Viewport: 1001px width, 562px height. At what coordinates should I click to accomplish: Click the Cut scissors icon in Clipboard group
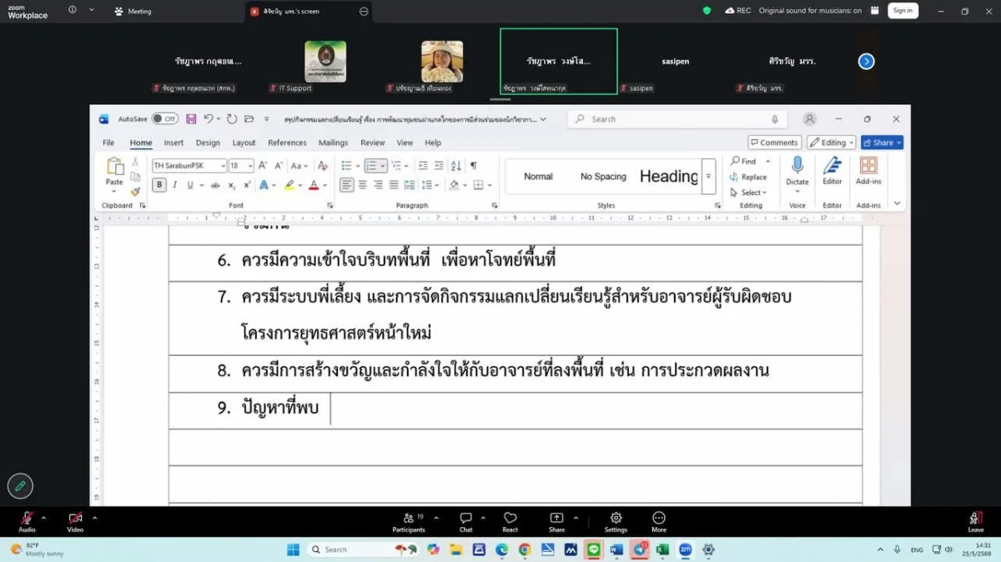pyautogui.click(x=135, y=162)
